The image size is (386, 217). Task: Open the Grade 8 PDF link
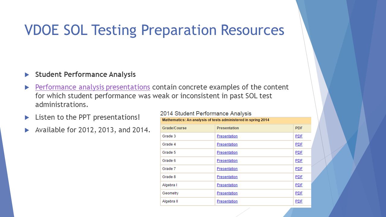(299, 177)
